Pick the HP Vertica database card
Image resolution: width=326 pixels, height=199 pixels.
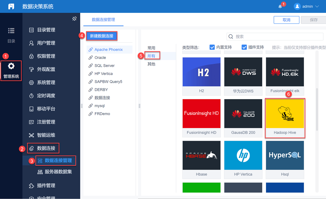tap(243, 160)
